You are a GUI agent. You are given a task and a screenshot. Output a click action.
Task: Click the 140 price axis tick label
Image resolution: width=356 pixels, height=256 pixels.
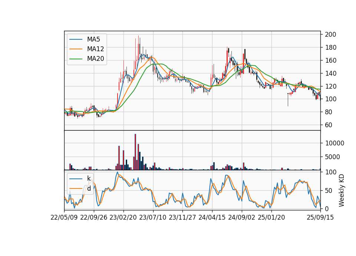pyautogui.click(x=330, y=73)
